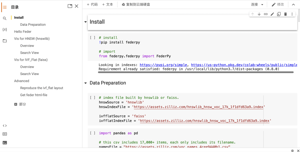Delete the Install cell with trash icon
Screen dimensions: 300x152
point(285,14)
